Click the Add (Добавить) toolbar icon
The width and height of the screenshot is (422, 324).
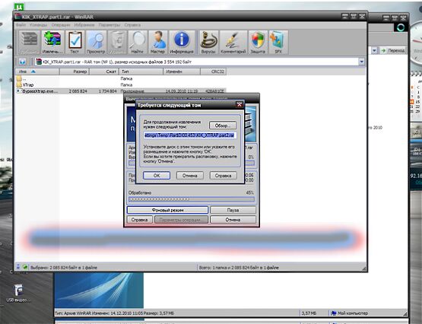coord(29,43)
